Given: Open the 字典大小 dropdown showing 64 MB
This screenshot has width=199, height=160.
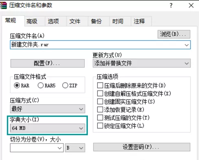Looking at the screenshot, I should tap(48, 128).
